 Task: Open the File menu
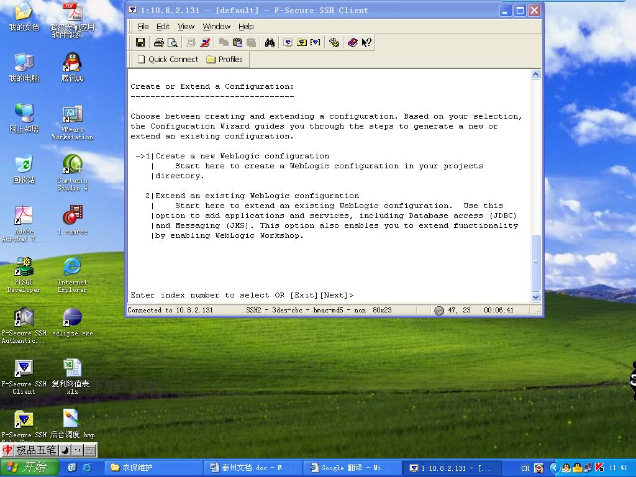(143, 26)
